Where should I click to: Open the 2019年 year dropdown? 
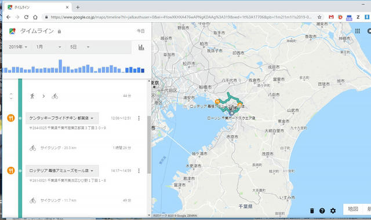click(18, 47)
